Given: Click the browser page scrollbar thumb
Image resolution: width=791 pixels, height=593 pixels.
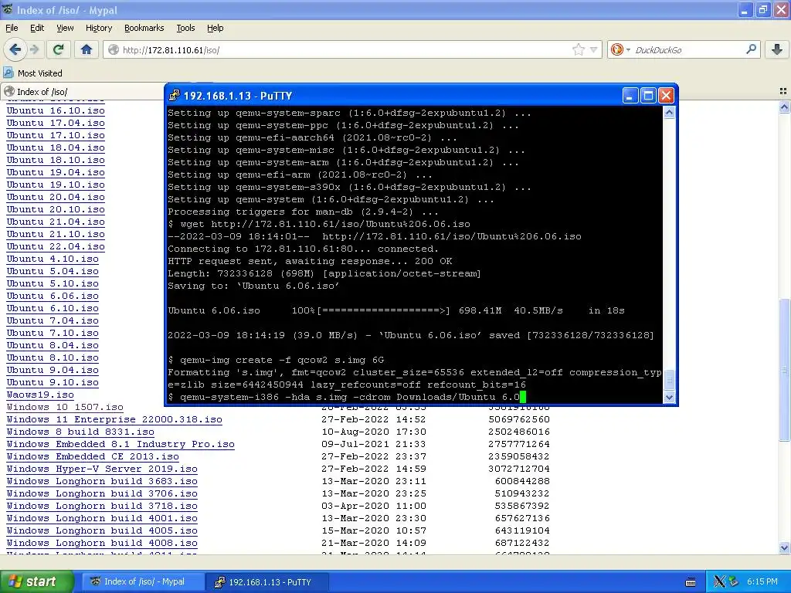Looking at the screenshot, I should (x=785, y=371).
